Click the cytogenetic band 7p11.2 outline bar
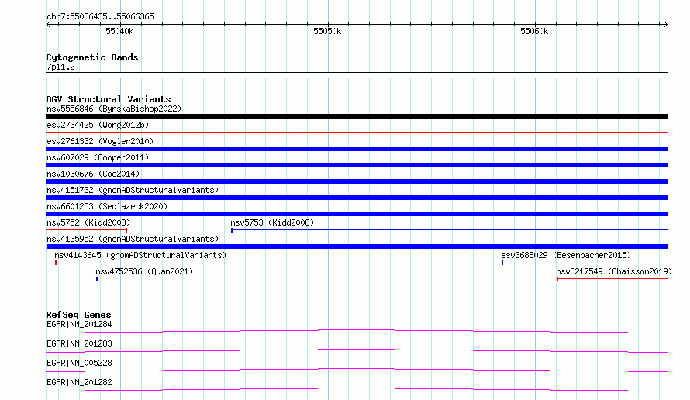This screenshot has width=690, height=400. [357, 75]
